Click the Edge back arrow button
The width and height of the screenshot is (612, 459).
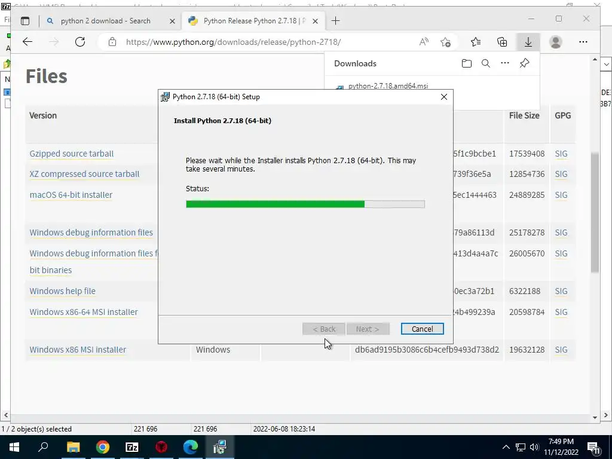coord(27,42)
